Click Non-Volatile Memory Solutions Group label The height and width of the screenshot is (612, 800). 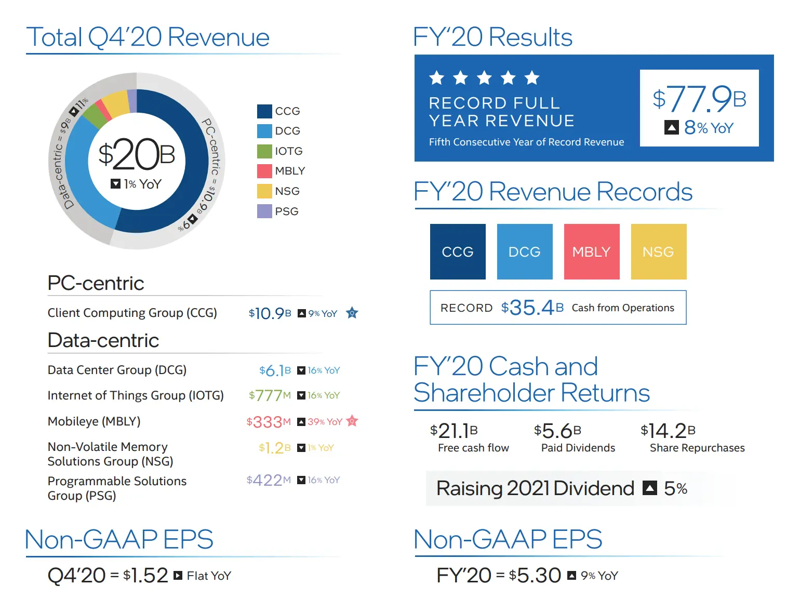110,454
